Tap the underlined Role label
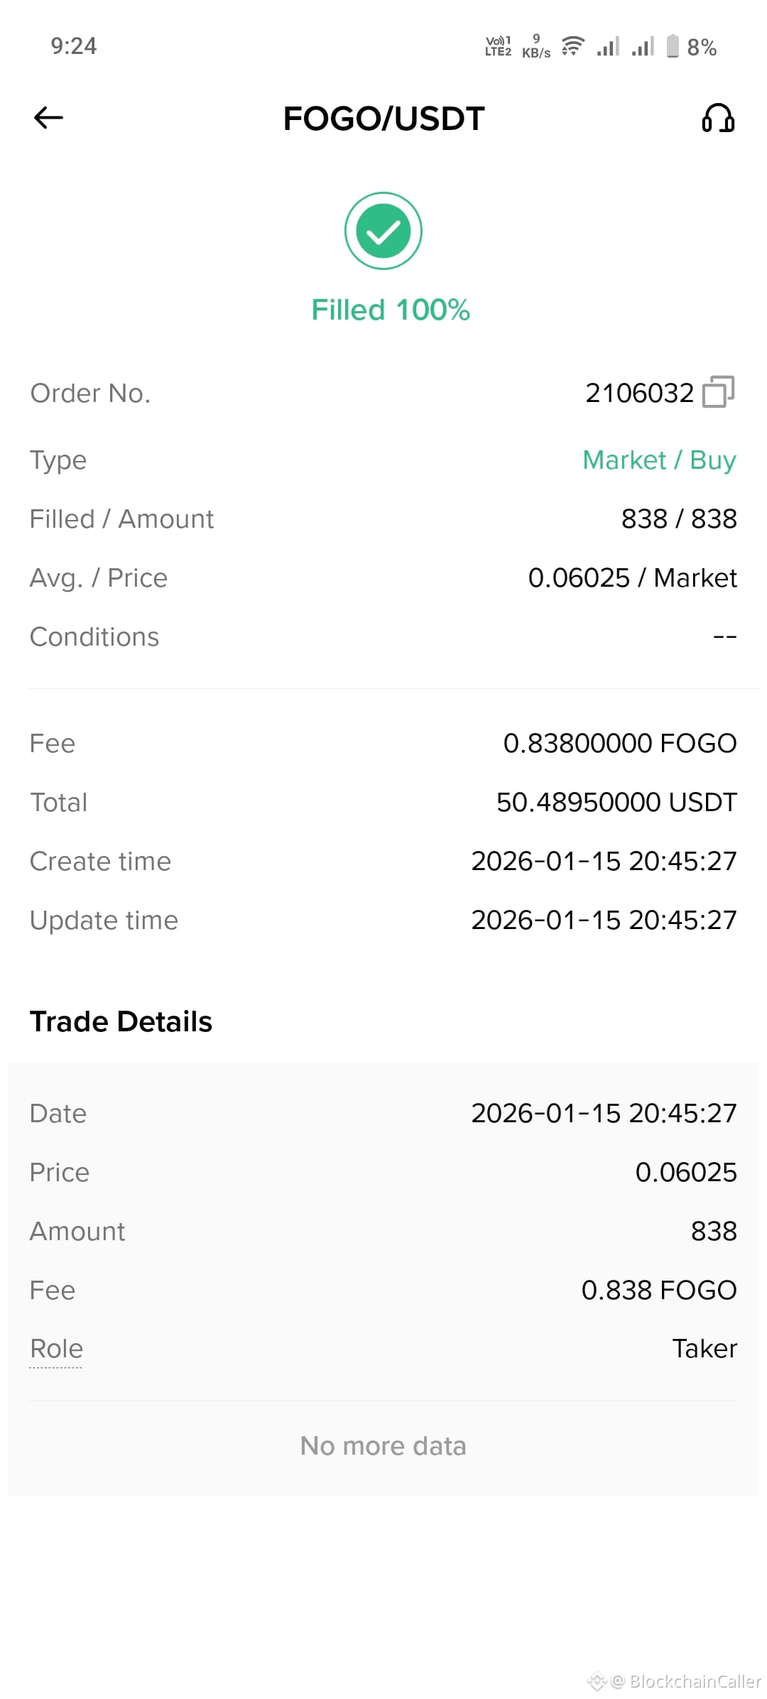 (x=56, y=1349)
